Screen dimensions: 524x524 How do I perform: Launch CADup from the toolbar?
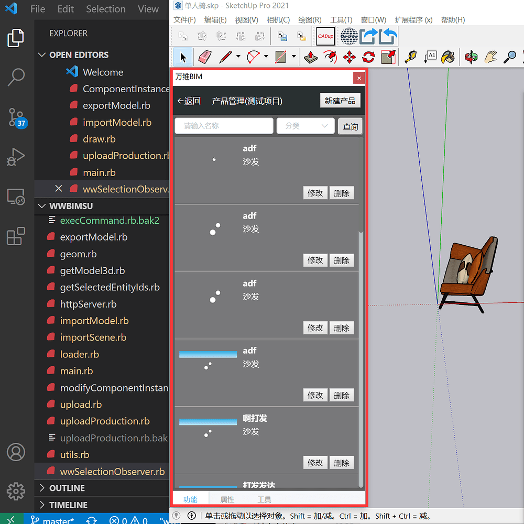click(325, 36)
